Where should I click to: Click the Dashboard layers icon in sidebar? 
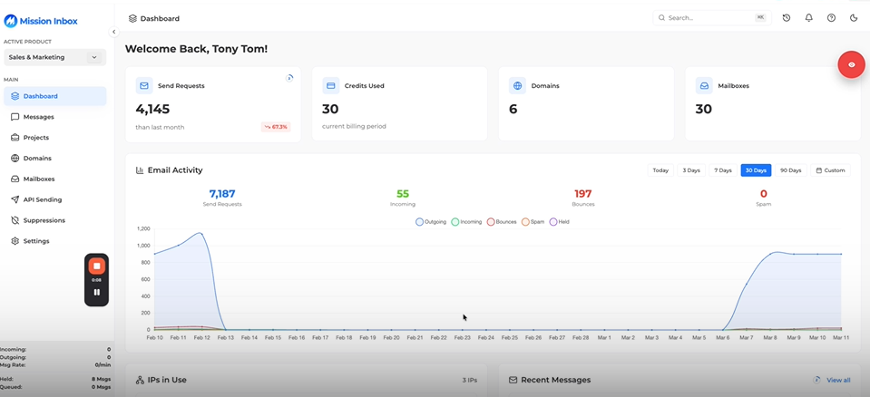[15, 96]
